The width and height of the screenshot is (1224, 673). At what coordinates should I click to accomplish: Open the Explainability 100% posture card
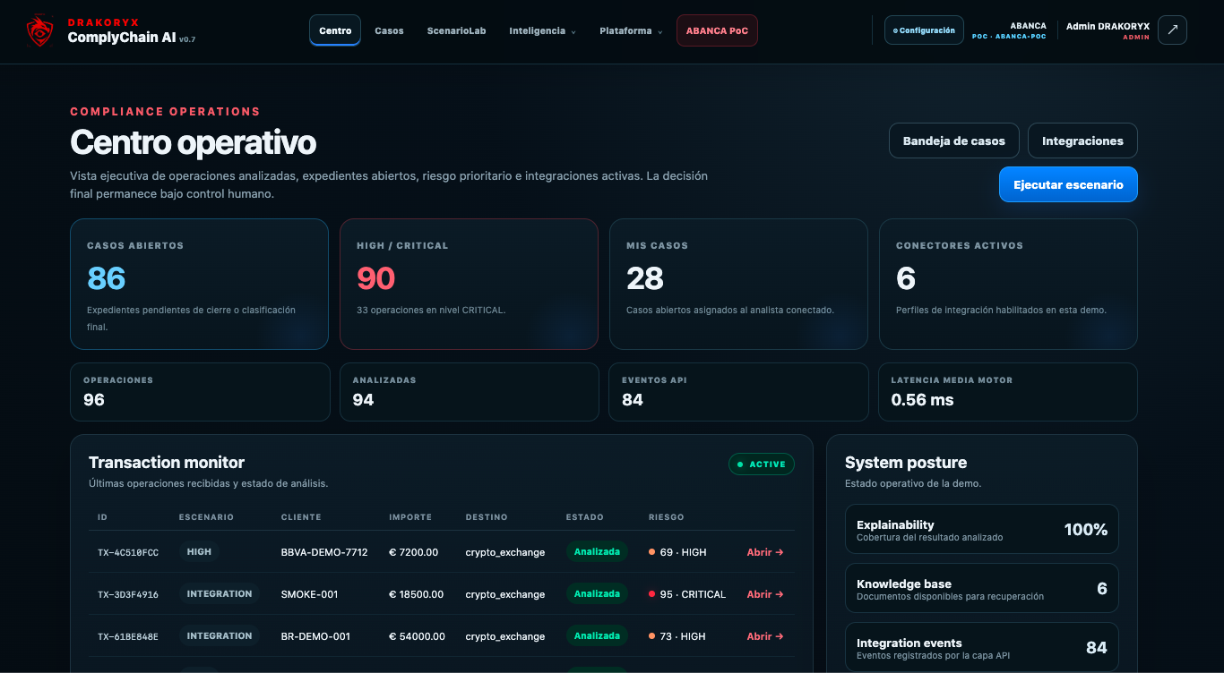[982, 529]
